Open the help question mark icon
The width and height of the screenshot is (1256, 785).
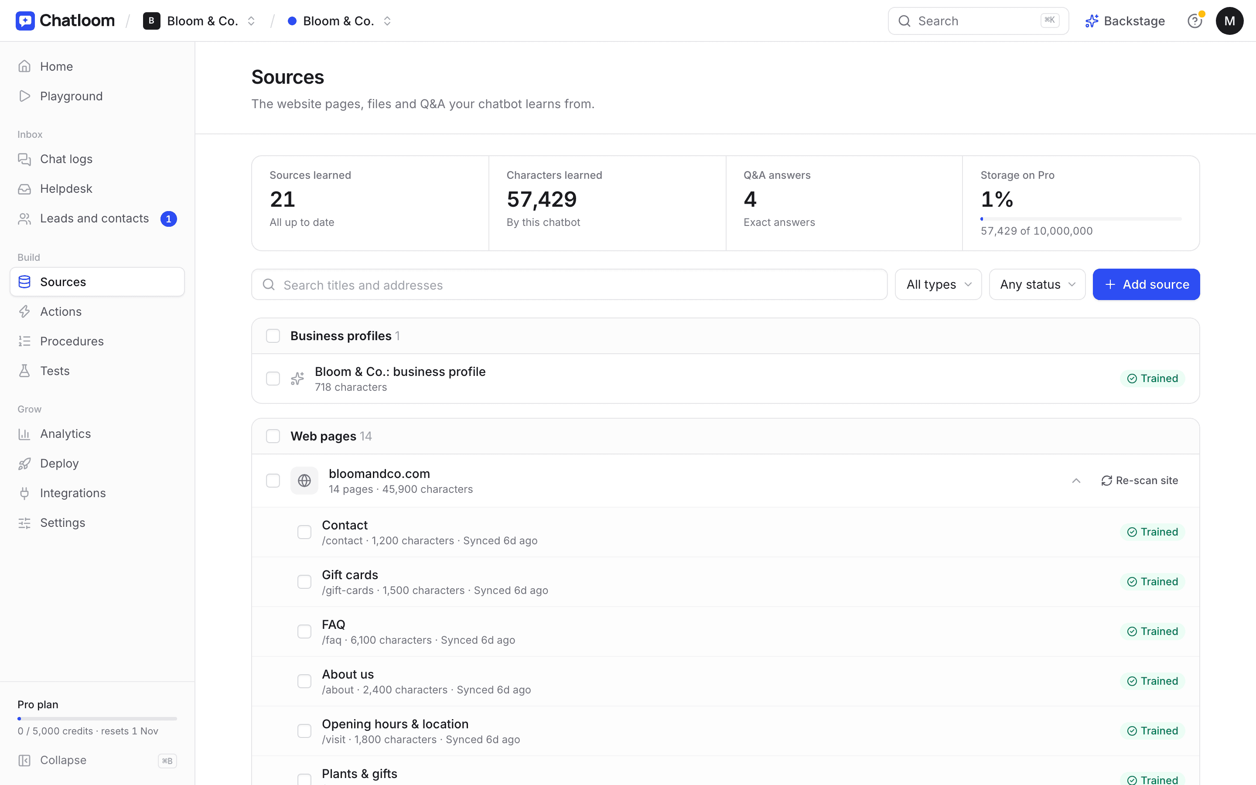pos(1194,21)
